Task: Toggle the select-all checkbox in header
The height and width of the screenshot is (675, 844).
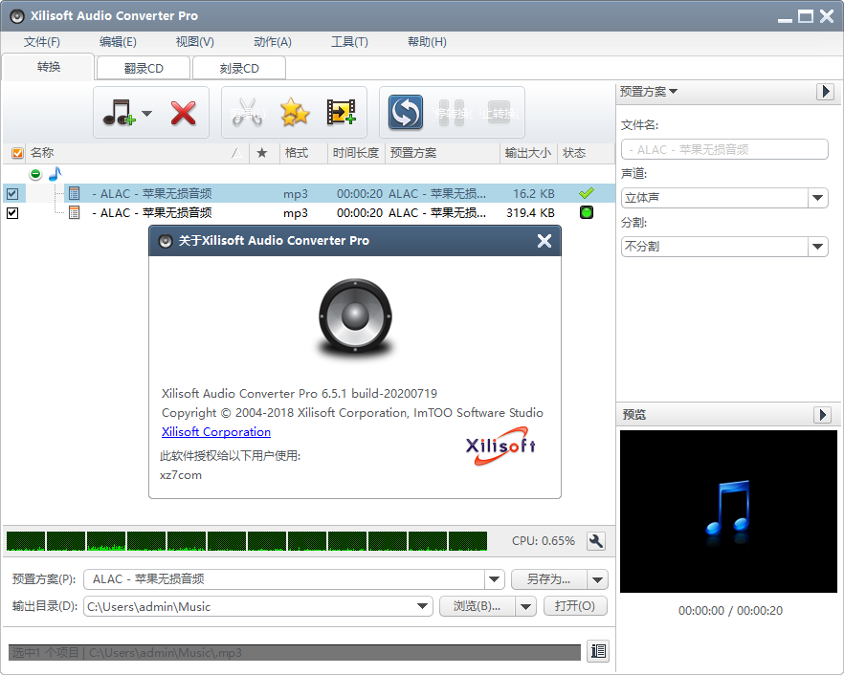Action: pyautogui.click(x=17, y=153)
